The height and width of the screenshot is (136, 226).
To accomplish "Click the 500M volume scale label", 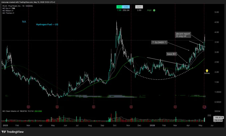I will coord(217,111).
